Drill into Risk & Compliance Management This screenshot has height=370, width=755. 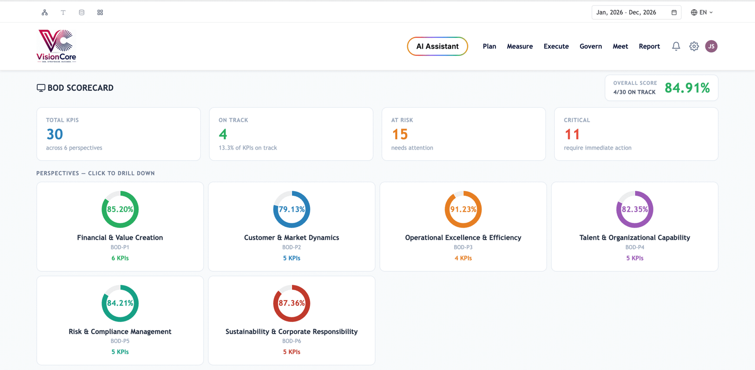120,320
